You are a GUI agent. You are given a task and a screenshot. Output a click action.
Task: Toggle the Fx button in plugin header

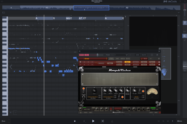click(87, 55)
